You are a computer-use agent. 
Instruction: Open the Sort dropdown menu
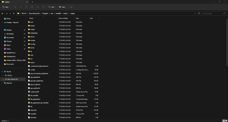[x=52, y=7]
